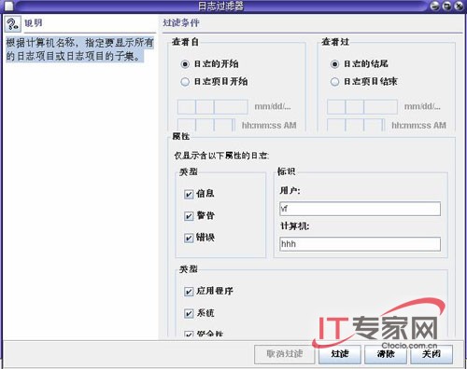Toggle the 应用程序 checkbox
Screen dimensions: 467x369
(189, 292)
